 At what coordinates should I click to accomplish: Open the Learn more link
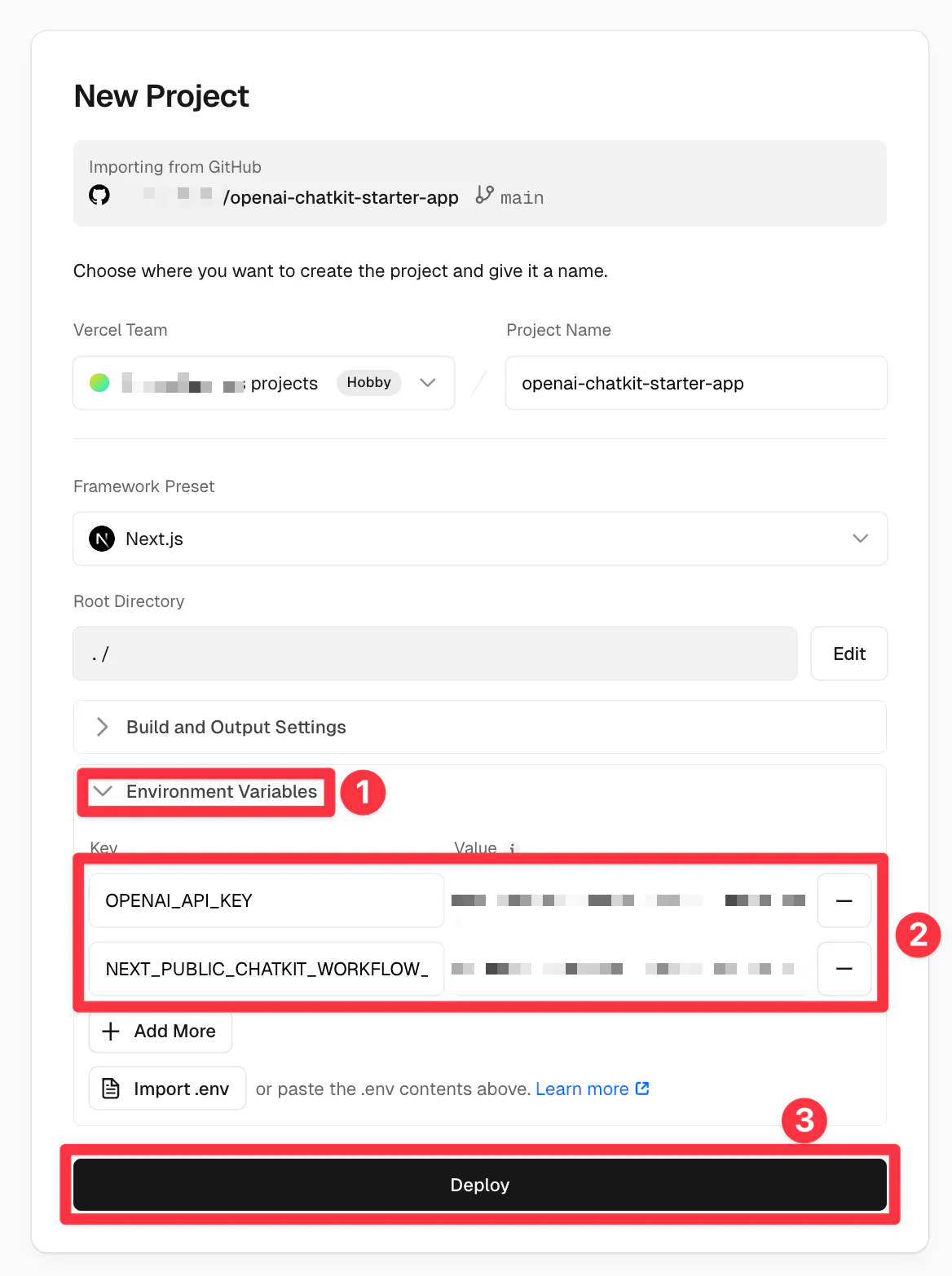tap(582, 1089)
